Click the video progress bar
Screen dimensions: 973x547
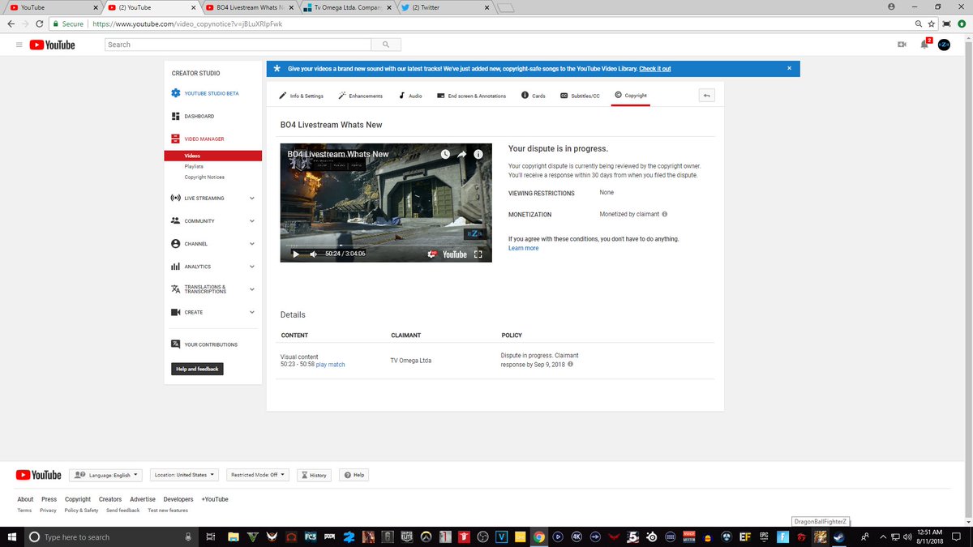click(386, 245)
